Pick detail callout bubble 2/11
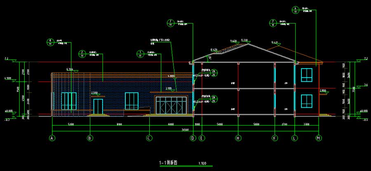Image resolution: width=371 pixels, height=171 pixels. (82, 54)
